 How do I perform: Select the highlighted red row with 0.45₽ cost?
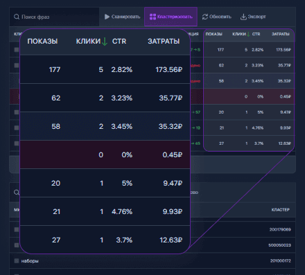click(x=105, y=154)
